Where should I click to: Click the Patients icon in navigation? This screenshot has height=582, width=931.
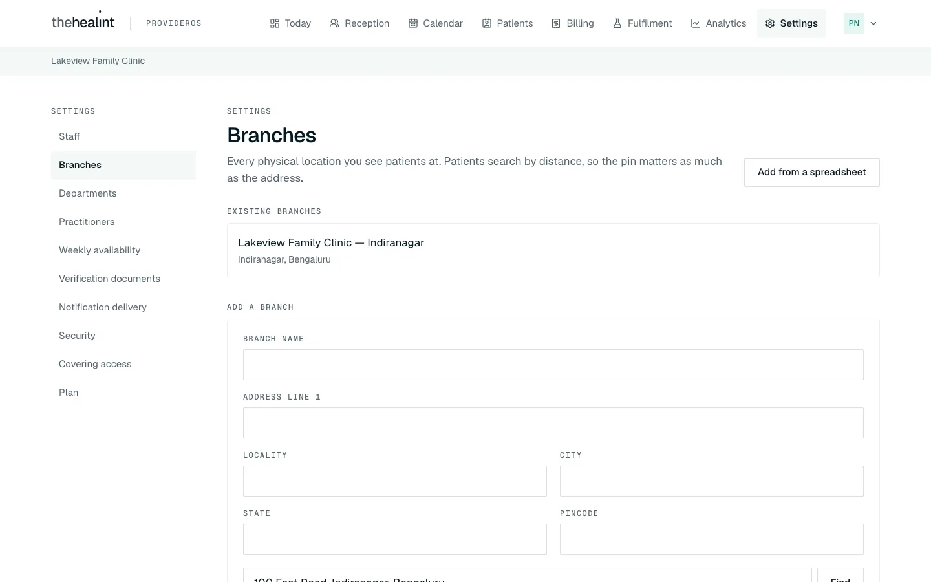[487, 23]
